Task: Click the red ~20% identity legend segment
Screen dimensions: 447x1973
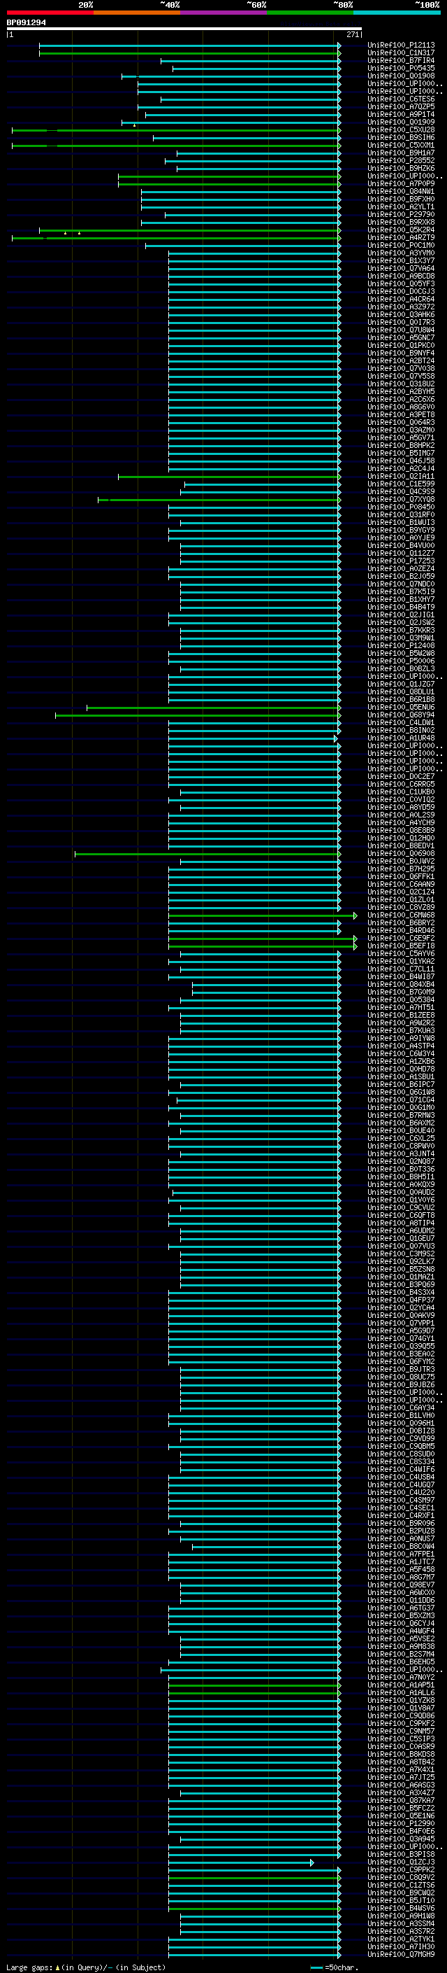Action: coord(50,13)
